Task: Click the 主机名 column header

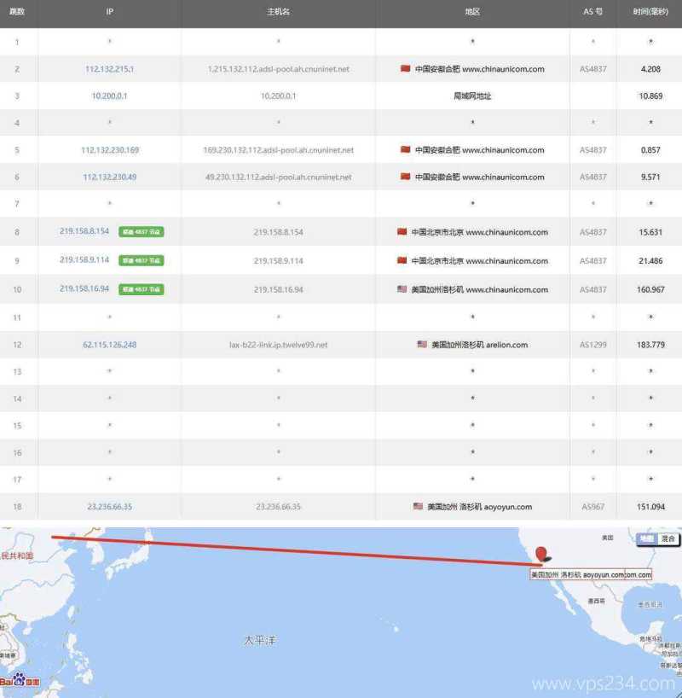Action: [x=278, y=13]
